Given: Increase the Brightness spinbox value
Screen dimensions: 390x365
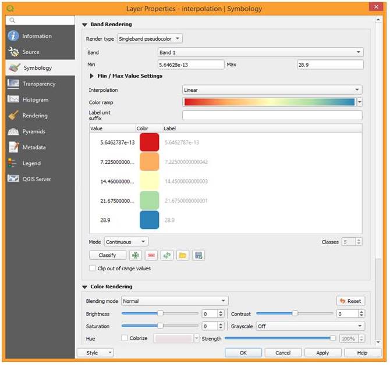Looking at the screenshot, I should (221, 312).
